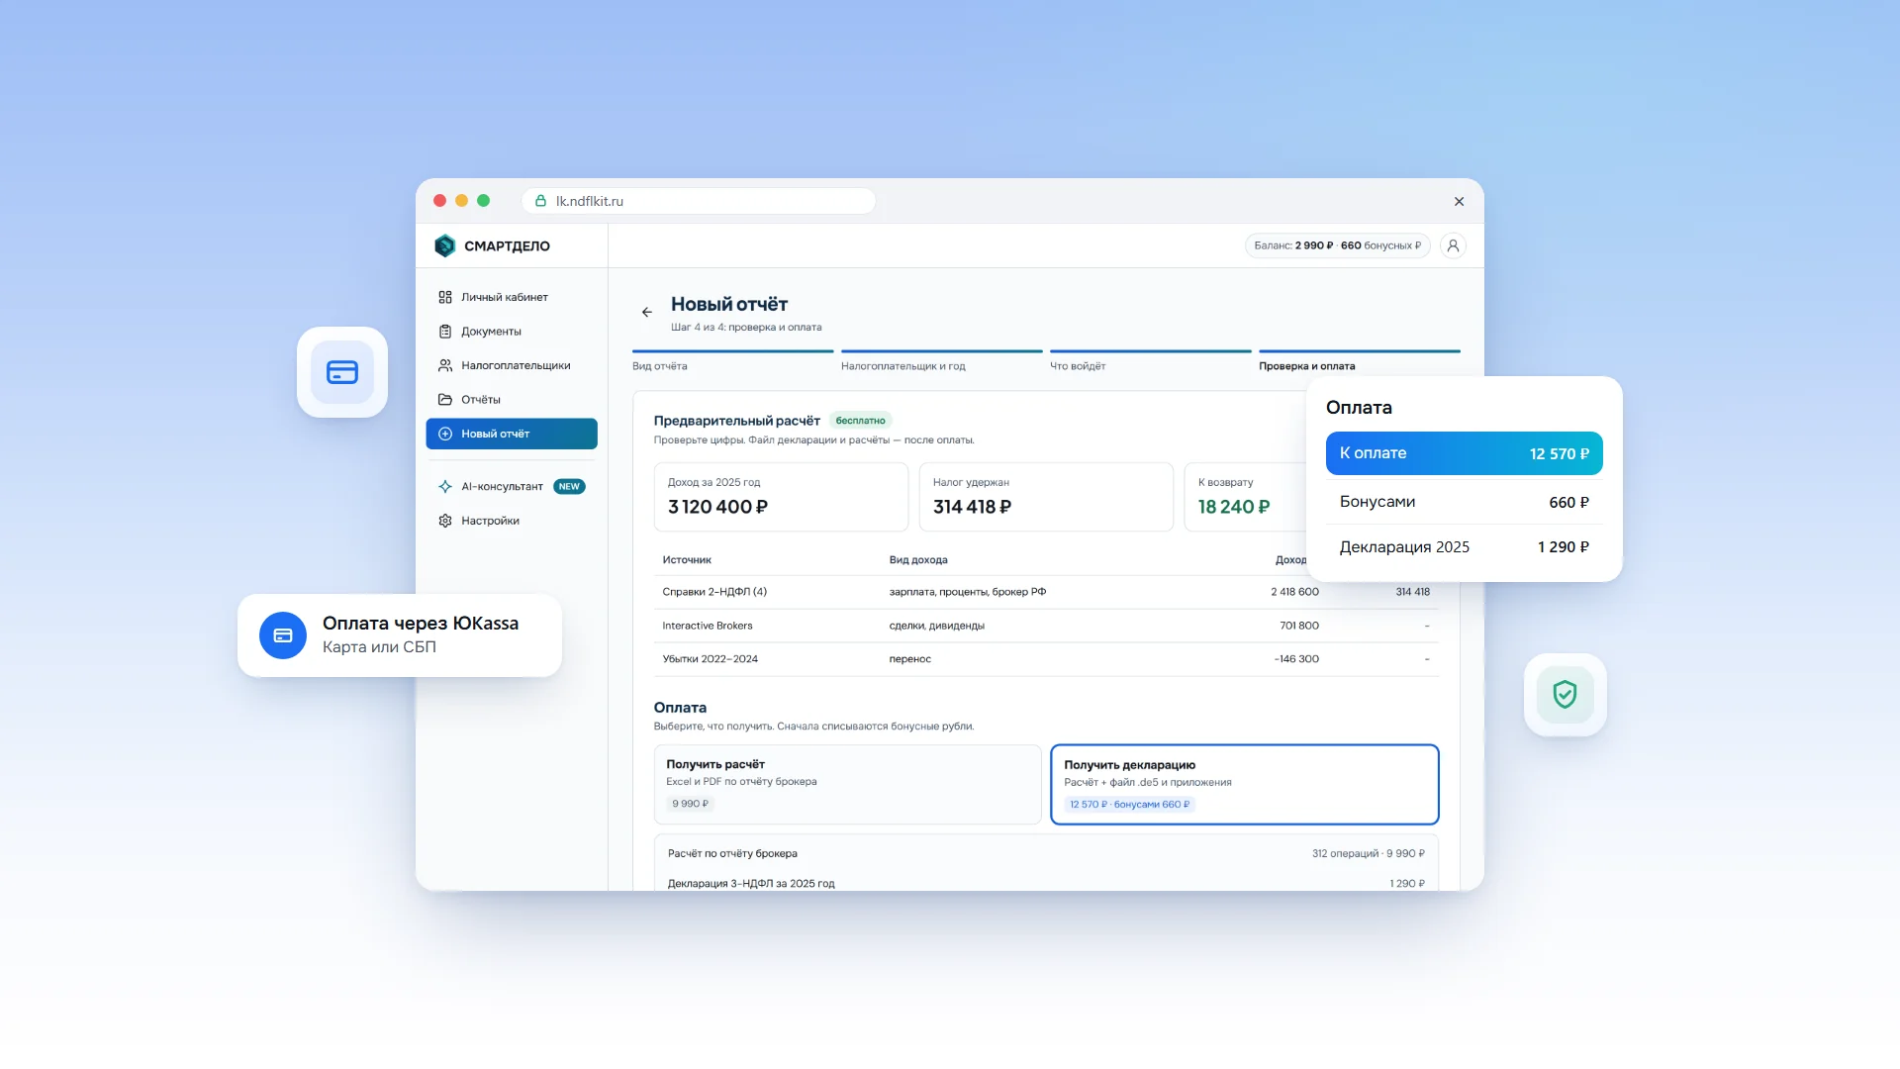Click the lock icon in address bar
Viewport: 1900px width, 1069px height.
(541, 201)
